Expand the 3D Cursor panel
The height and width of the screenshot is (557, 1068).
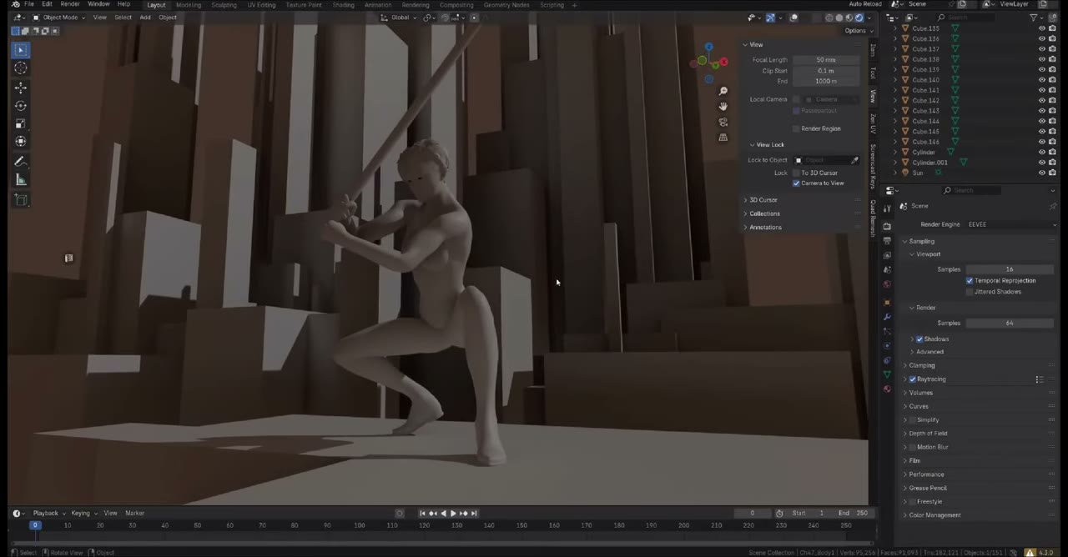762,200
